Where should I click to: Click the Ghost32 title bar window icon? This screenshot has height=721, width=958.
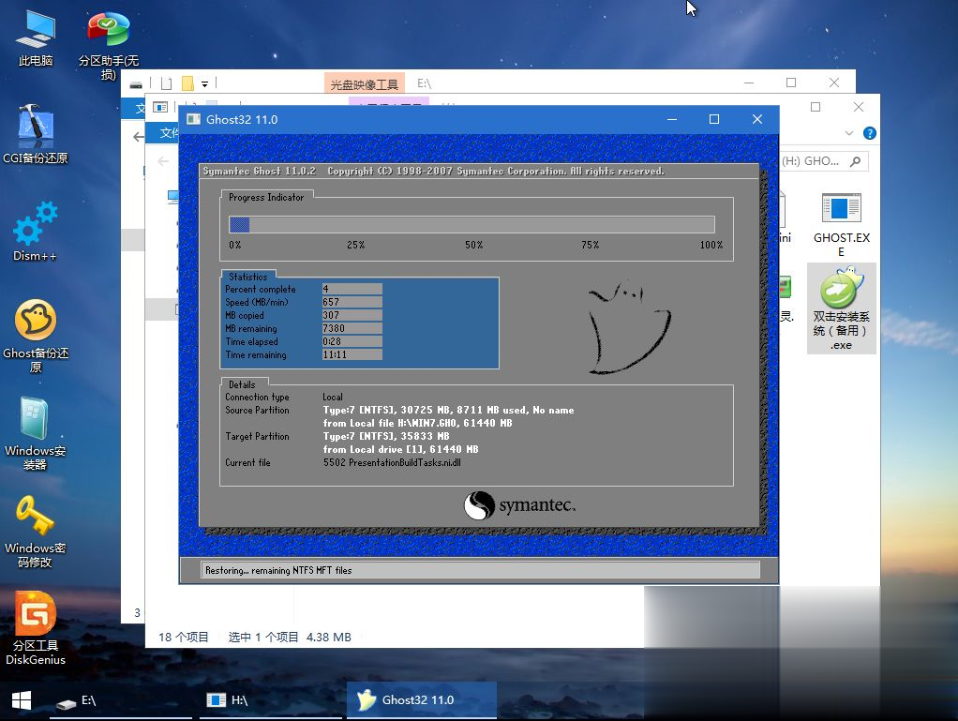click(193, 119)
